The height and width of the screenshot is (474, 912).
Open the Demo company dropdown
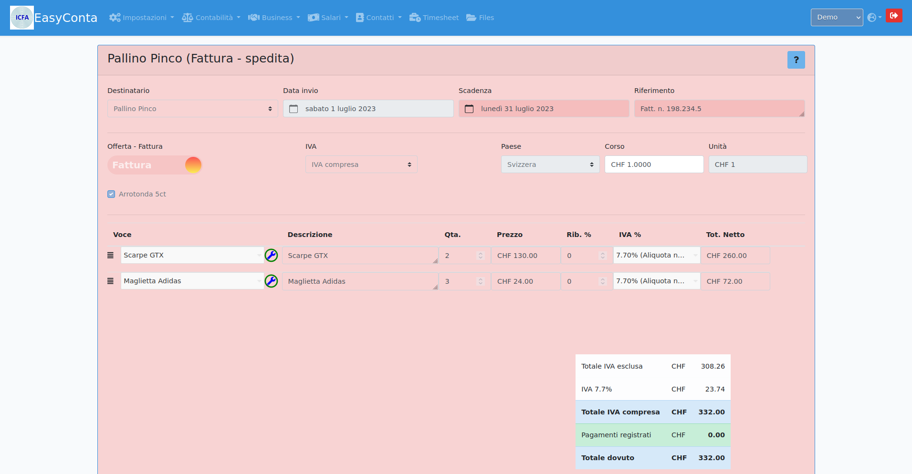click(x=837, y=17)
